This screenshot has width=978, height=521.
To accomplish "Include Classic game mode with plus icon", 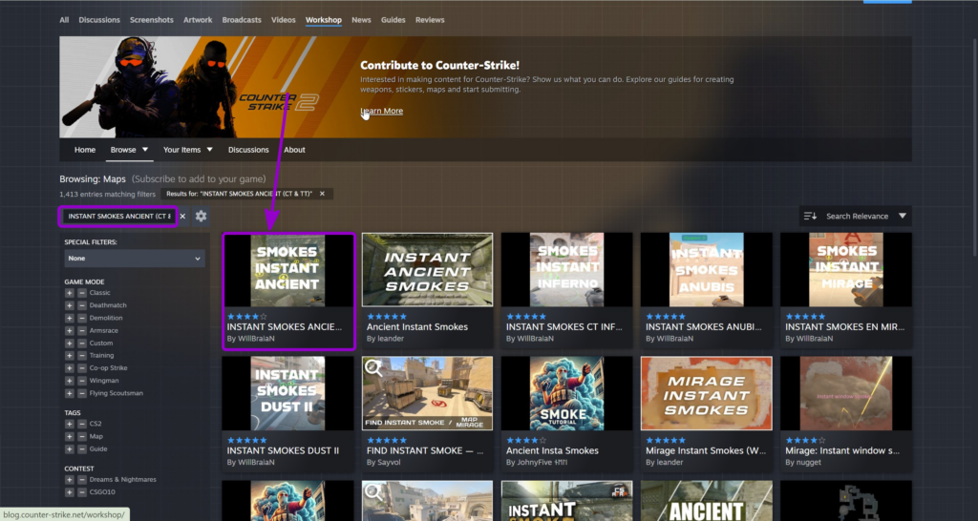I will tap(69, 293).
